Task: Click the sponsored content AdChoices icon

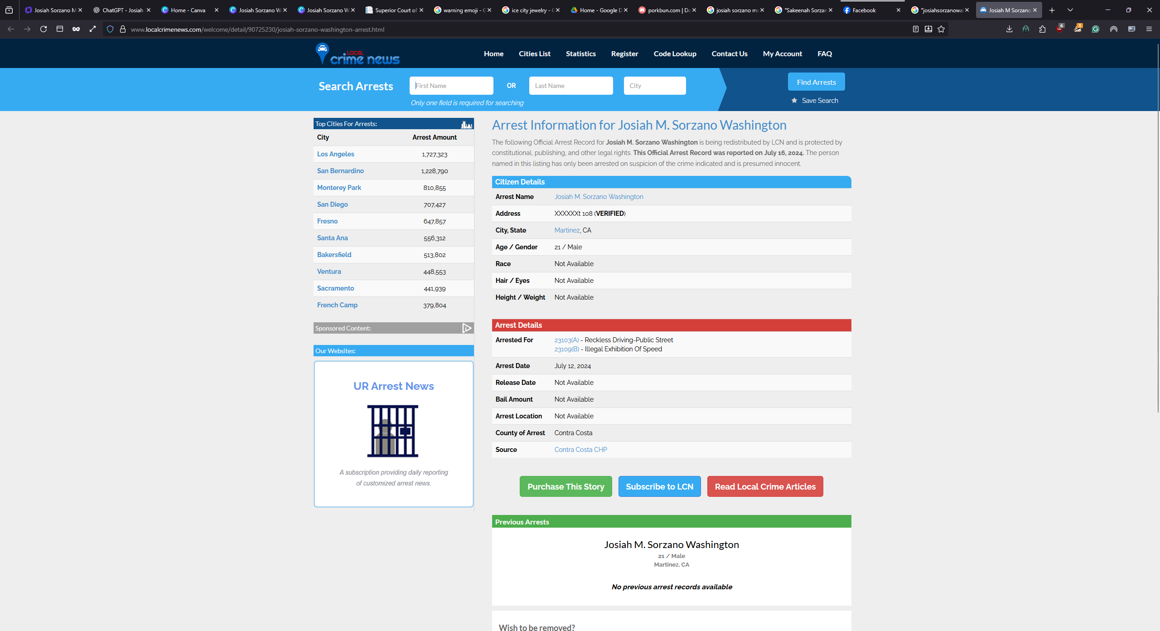Action: coord(467,328)
